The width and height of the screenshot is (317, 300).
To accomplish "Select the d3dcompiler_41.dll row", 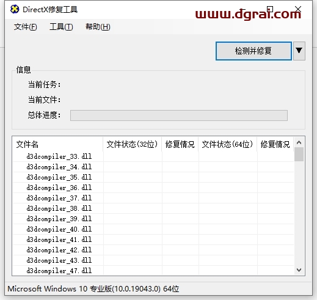I will pos(153,240).
